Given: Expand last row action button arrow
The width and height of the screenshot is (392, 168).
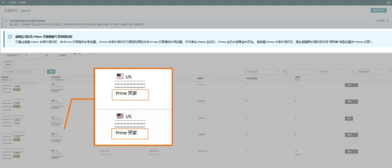Looking at the screenshot, I should click(x=356, y=152).
